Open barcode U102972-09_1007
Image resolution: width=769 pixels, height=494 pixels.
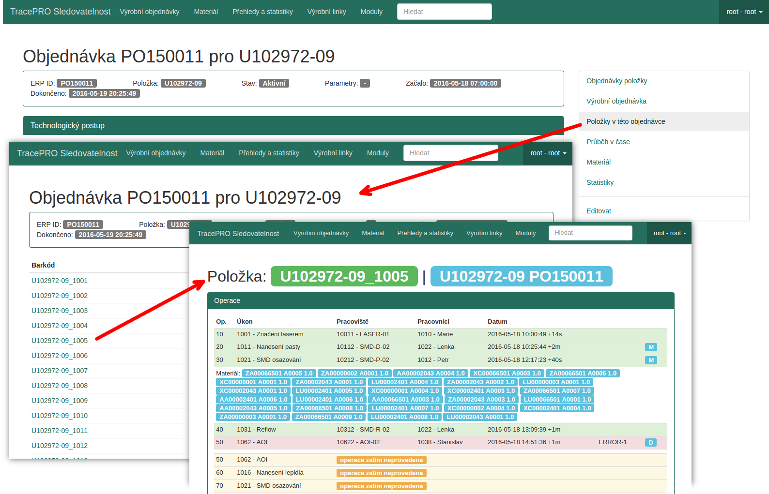pos(60,371)
